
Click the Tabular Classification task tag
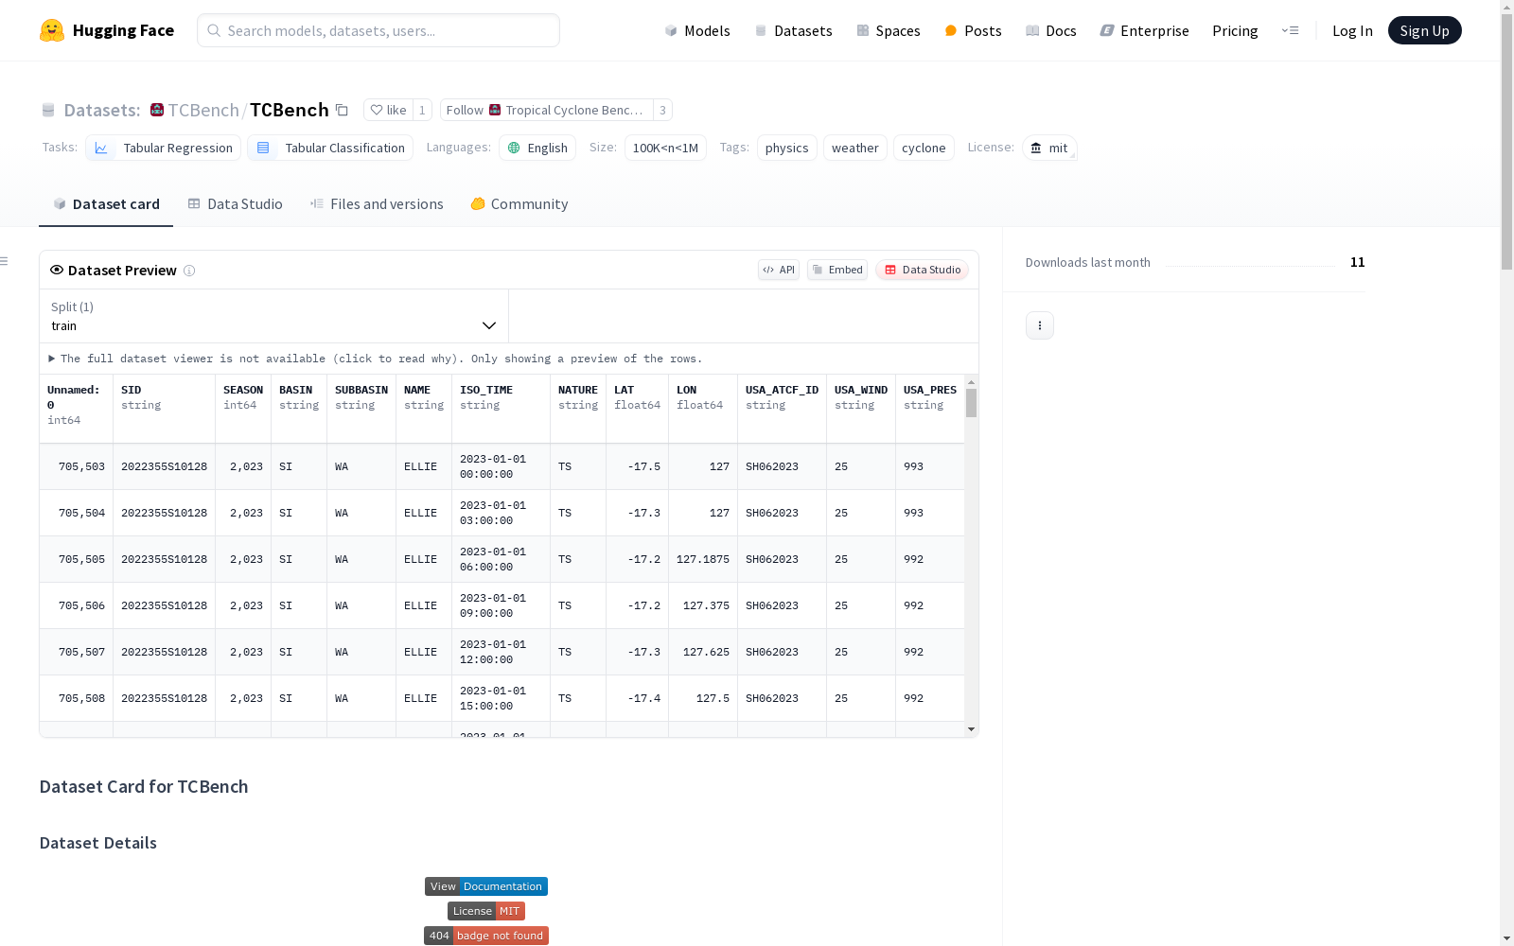[330, 148]
